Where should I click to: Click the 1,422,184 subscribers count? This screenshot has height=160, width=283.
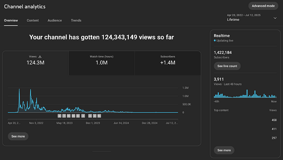tap(223, 53)
